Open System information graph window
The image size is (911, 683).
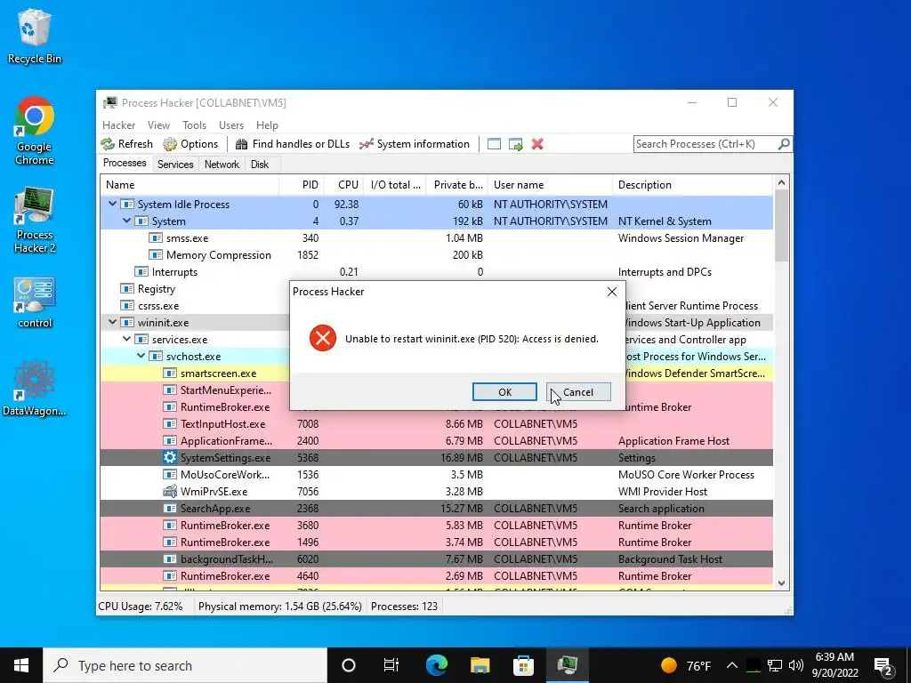pos(415,144)
